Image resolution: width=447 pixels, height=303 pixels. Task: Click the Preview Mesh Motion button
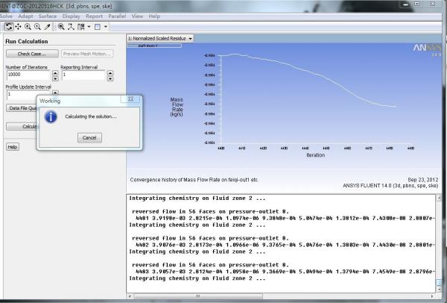tap(87, 54)
